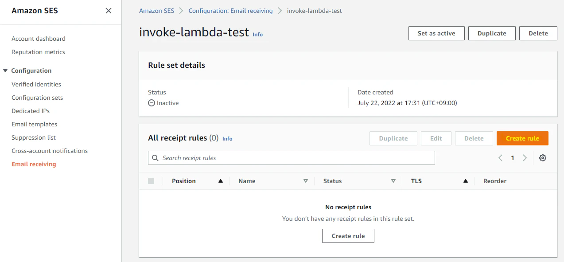Sort by TLS column arrow
The width and height of the screenshot is (564, 262).
[466, 181]
